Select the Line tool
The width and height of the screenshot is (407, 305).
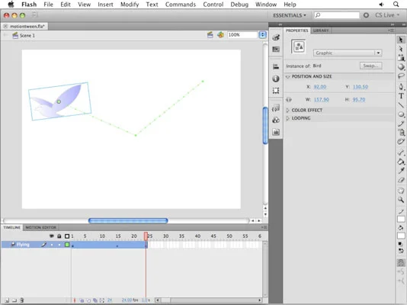[401, 105]
